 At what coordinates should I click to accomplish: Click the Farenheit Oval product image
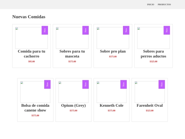[x=150, y=92]
